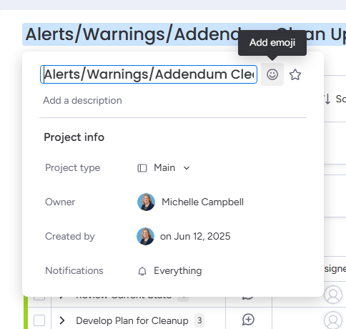Click the Everything notifications setting

pos(178,270)
